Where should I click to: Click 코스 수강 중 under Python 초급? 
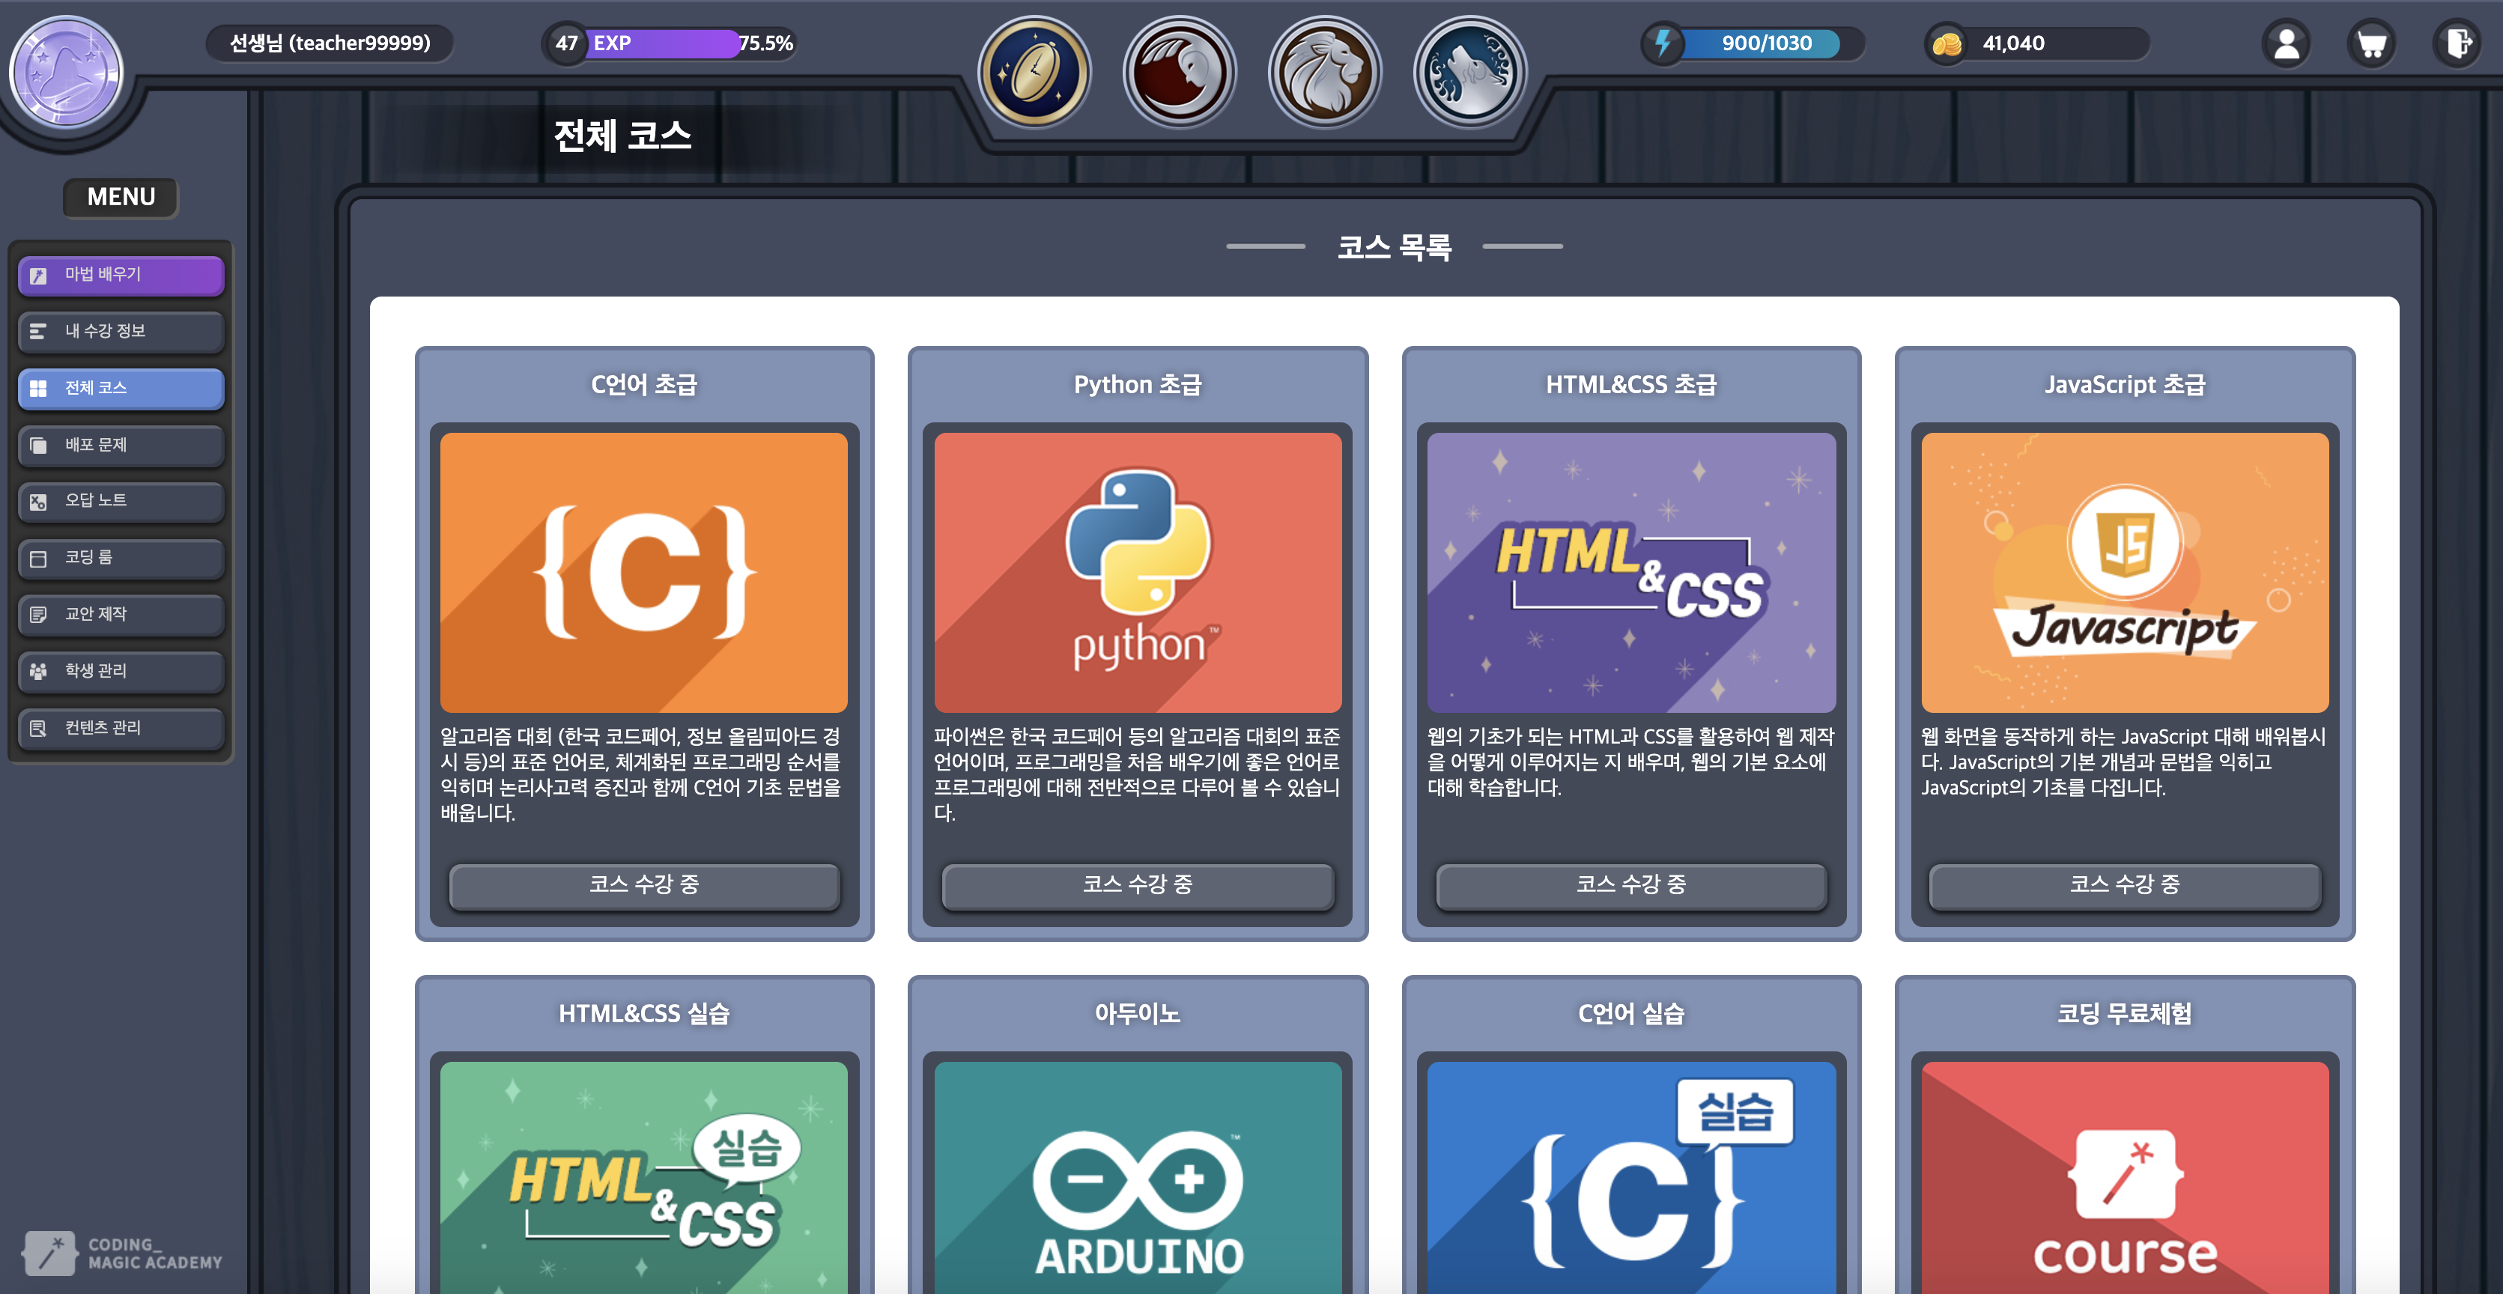click(x=1138, y=885)
